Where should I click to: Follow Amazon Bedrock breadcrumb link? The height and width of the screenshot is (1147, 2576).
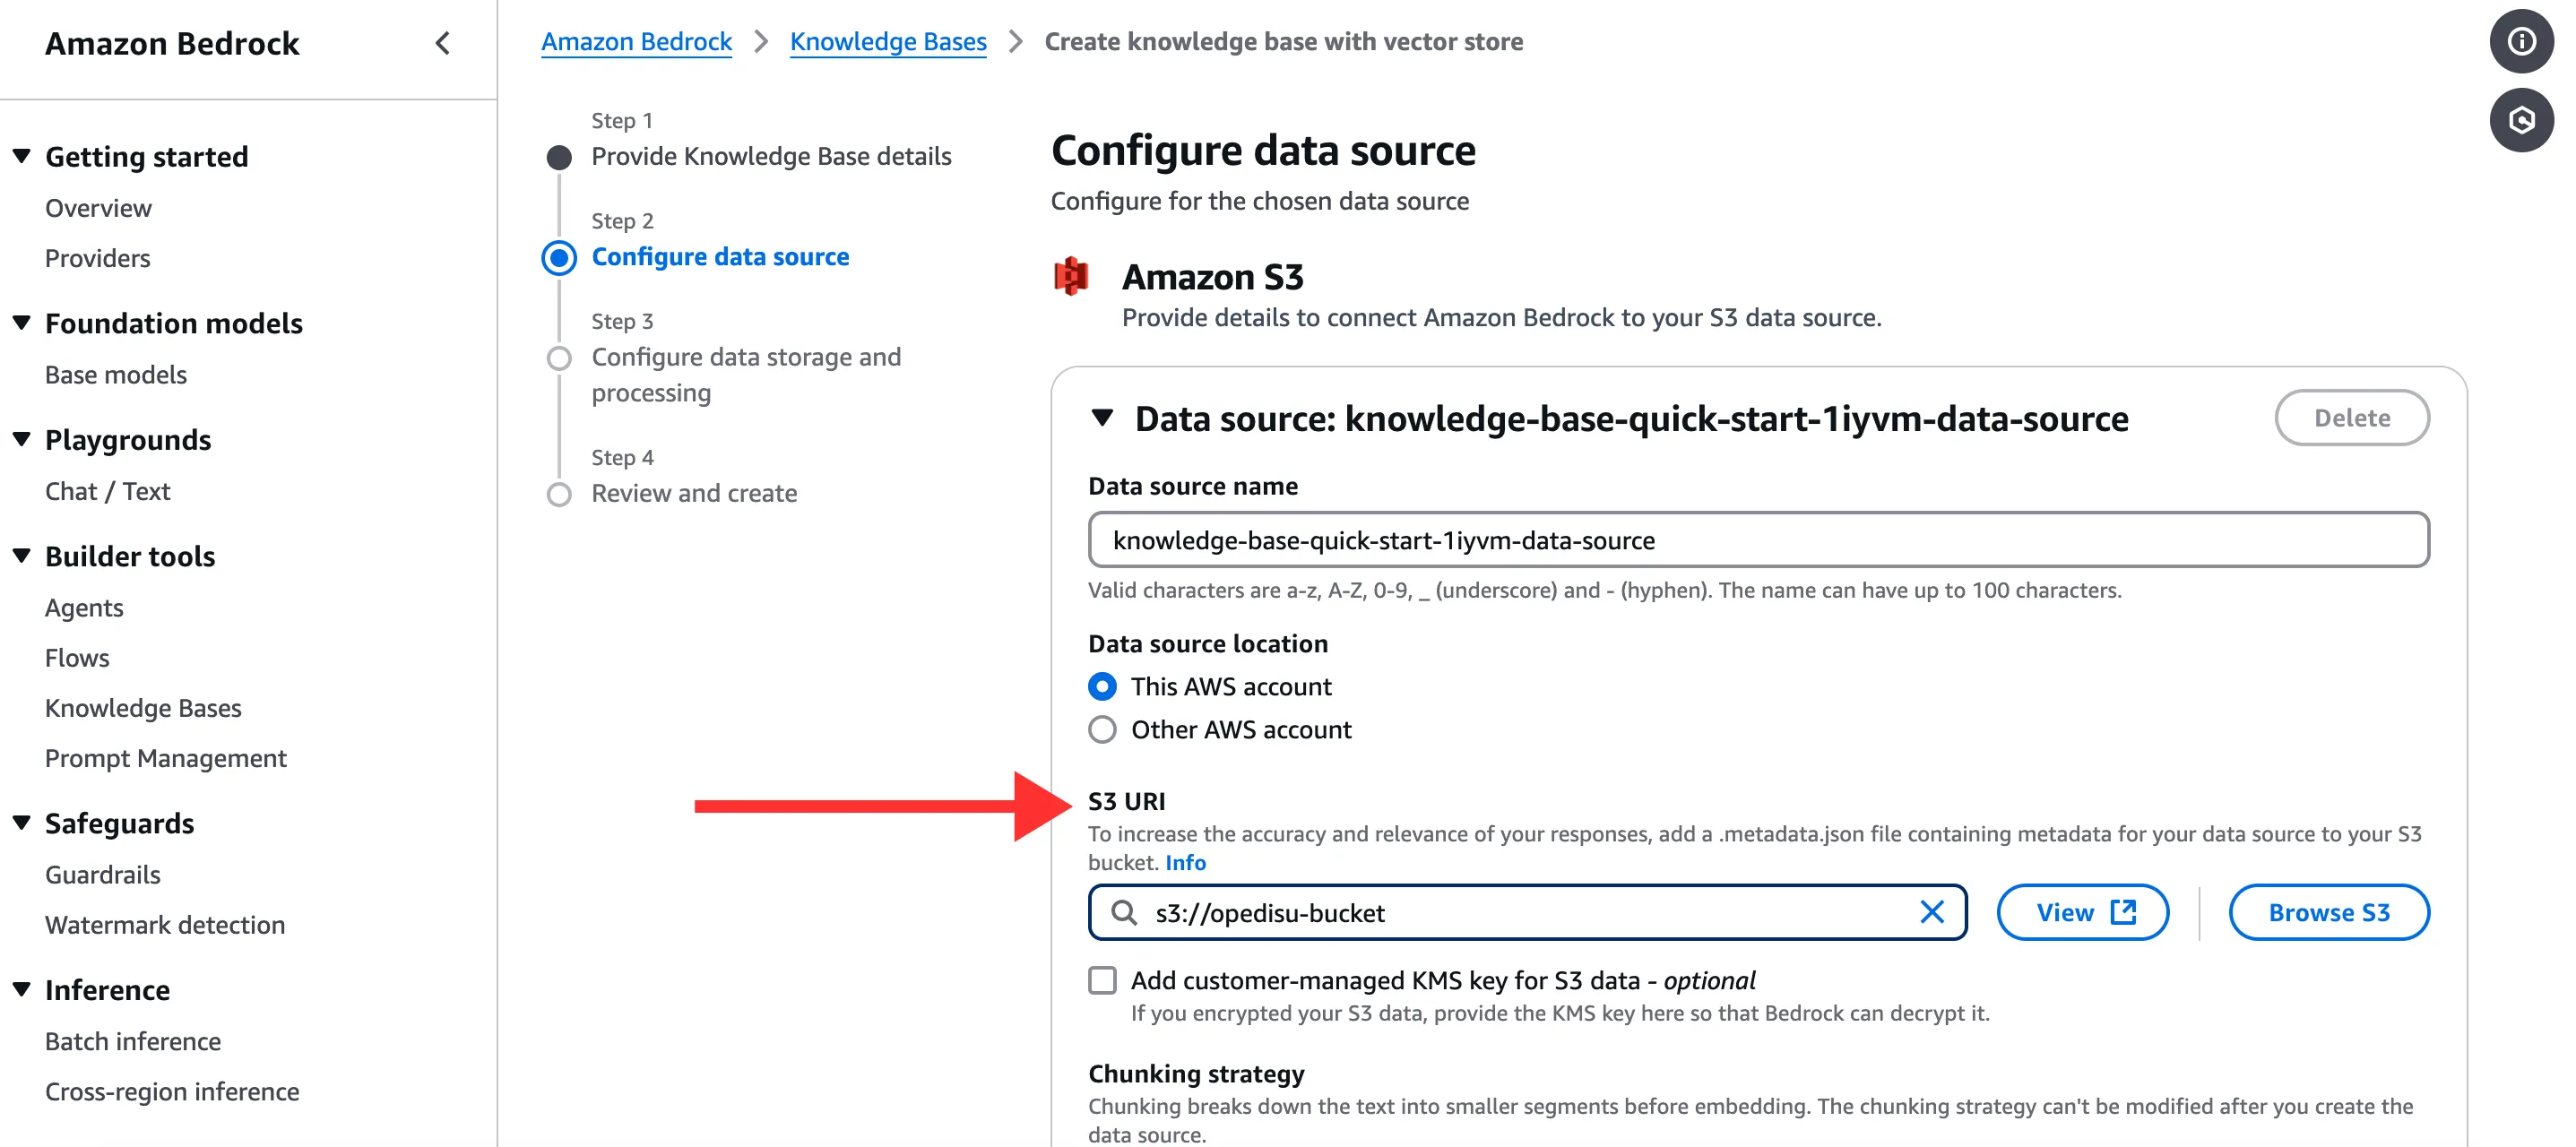(636, 42)
